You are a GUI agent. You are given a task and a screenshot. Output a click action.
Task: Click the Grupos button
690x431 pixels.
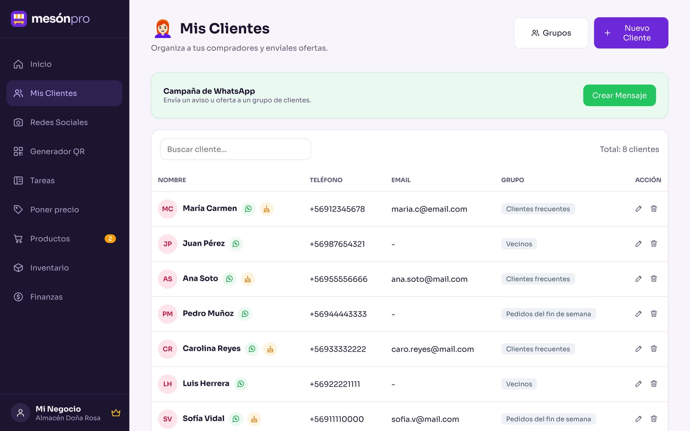(x=551, y=33)
